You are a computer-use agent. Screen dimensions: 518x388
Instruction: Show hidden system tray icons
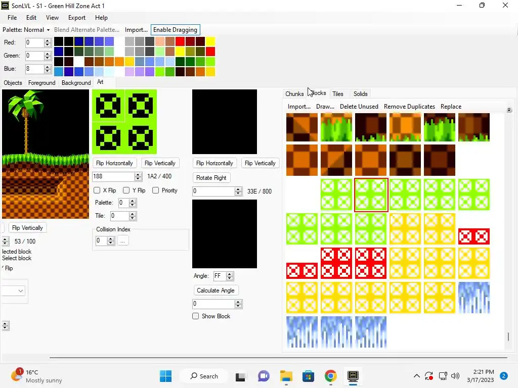tap(417, 376)
